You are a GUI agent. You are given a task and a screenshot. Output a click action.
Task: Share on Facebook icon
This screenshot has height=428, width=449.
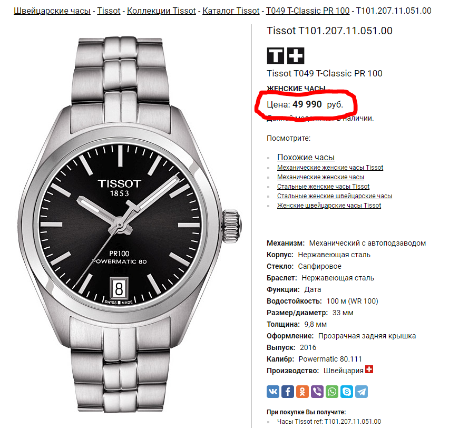tap(288, 392)
